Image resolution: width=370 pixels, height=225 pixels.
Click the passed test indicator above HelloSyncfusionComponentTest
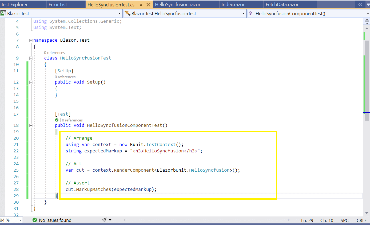coord(57,120)
